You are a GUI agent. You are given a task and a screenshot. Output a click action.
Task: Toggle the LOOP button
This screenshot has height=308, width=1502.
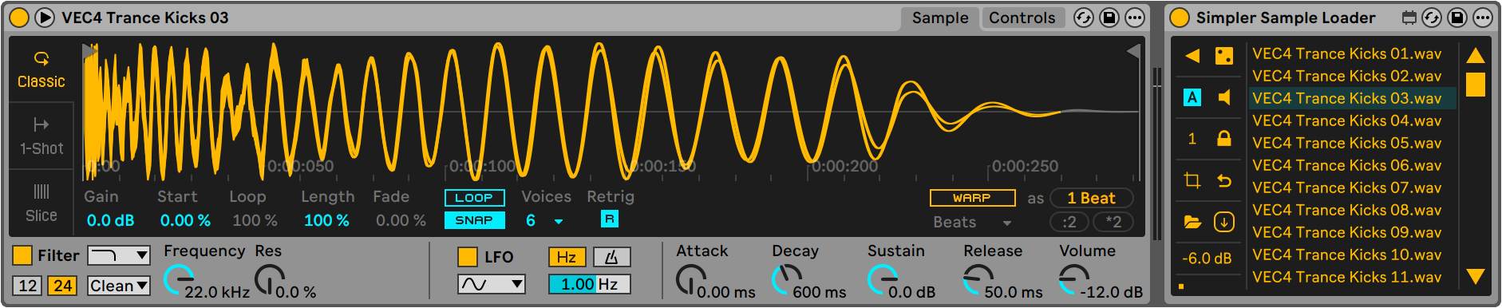coord(474,198)
